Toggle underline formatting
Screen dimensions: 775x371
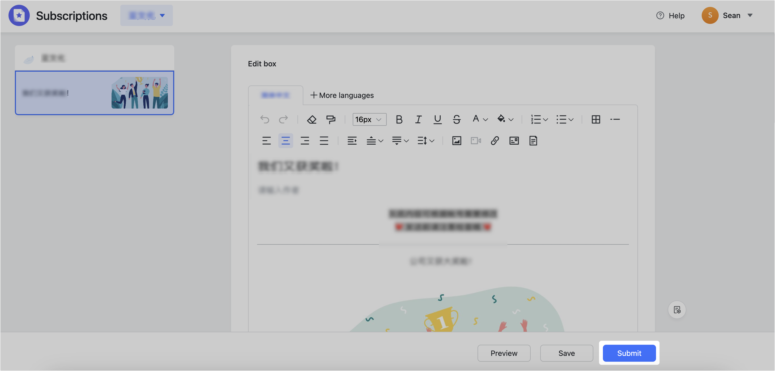click(437, 119)
